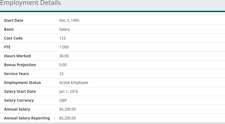Image resolution: width=225 pixels, height=124 pixels.
Task: Click the Basis value Salary
Action: coord(65,29)
